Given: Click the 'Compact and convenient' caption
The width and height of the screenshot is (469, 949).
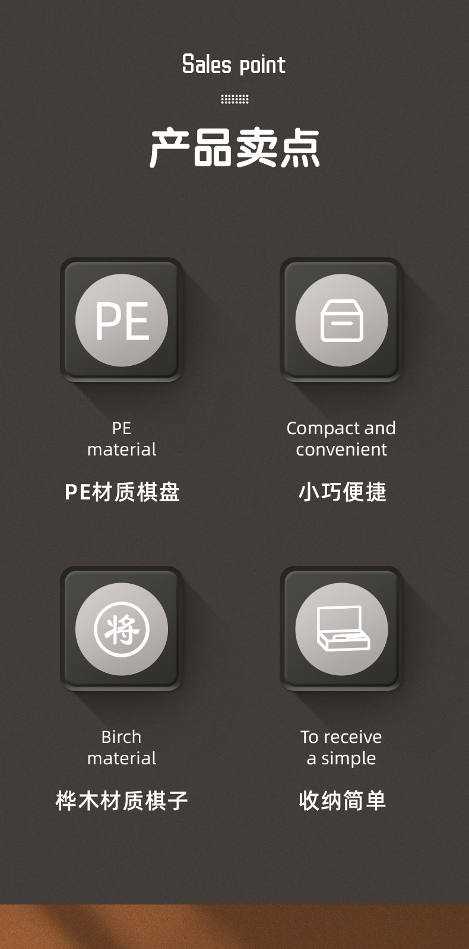Looking at the screenshot, I should [341, 439].
